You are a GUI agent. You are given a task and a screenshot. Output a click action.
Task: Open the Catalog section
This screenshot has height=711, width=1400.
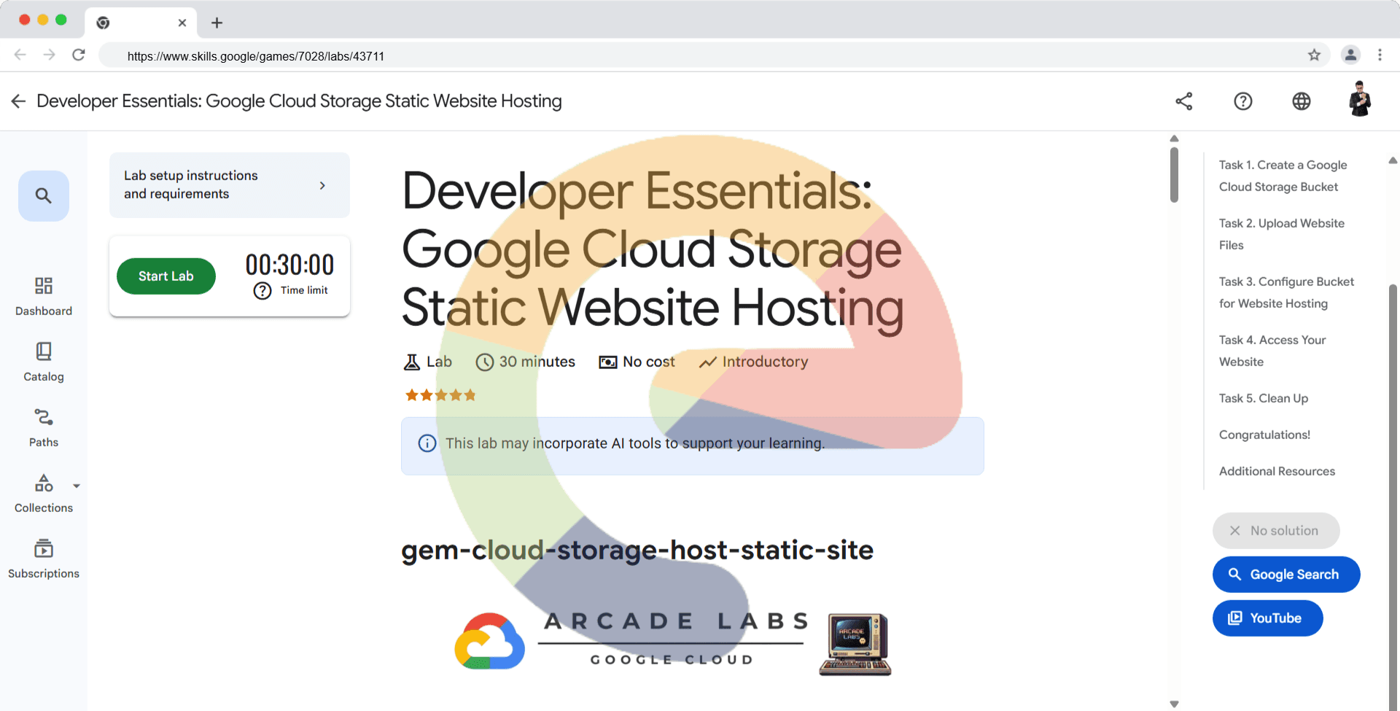tap(44, 361)
